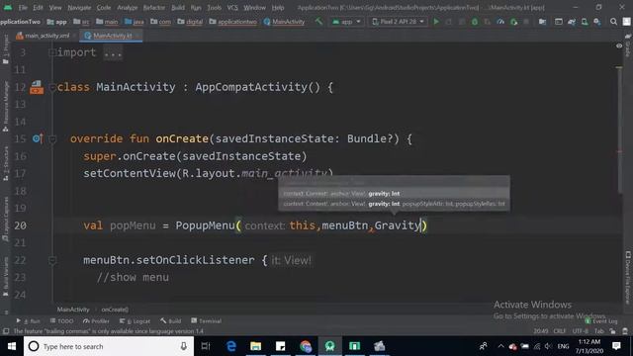The height and width of the screenshot is (356, 633).
Task: Toggle tool window buttons in status bar corner
Action: point(6,331)
